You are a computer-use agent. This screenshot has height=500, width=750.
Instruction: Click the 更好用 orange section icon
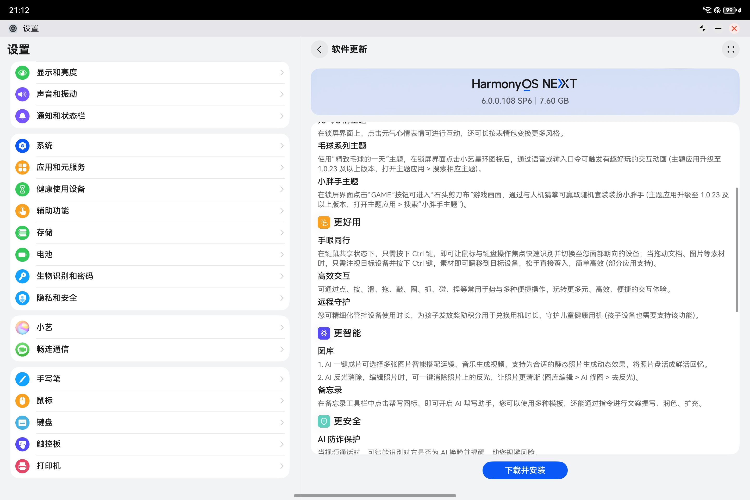click(x=324, y=222)
